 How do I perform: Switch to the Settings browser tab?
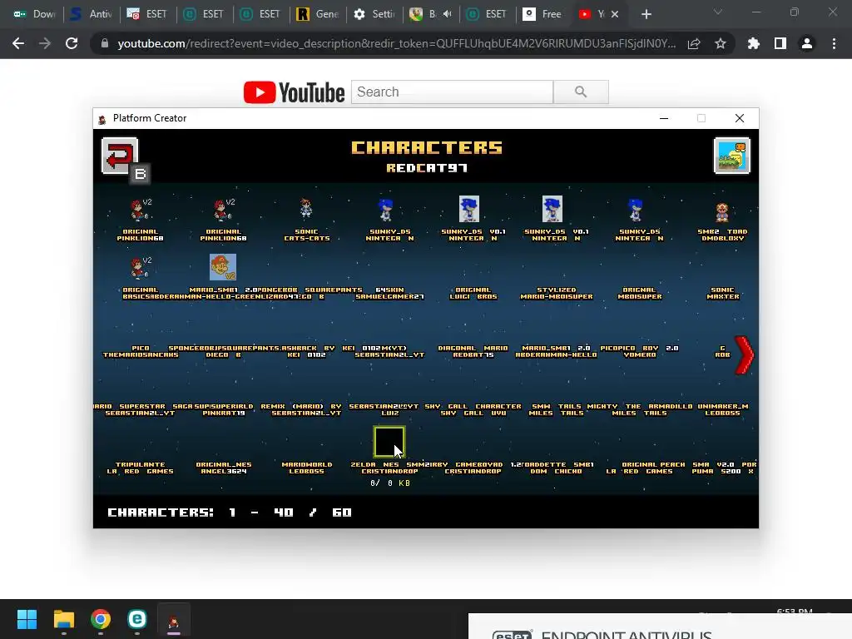[374, 14]
